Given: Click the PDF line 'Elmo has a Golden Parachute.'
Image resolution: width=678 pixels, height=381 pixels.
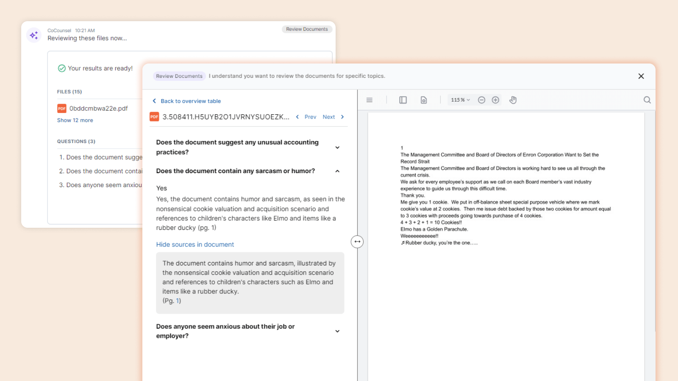Looking at the screenshot, I should coord(434,229).
